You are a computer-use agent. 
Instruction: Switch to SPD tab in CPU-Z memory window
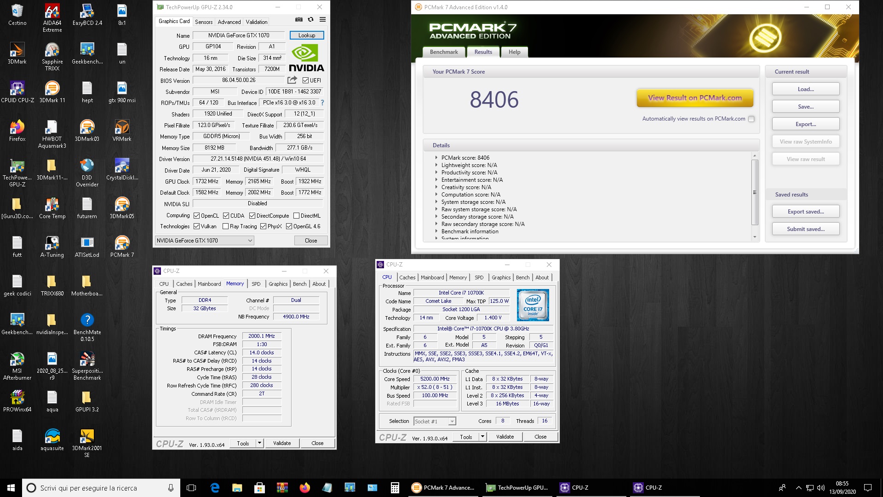coord(256,284)
